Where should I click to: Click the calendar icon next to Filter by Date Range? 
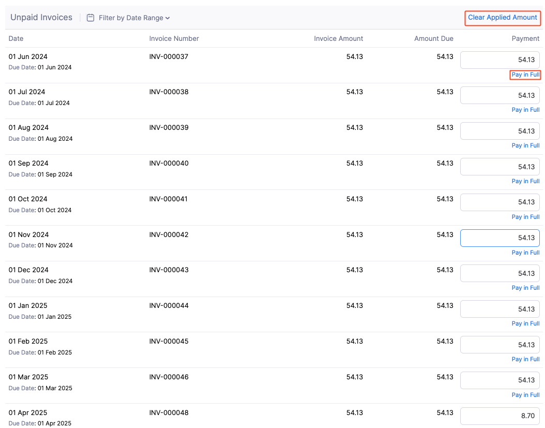90,18
